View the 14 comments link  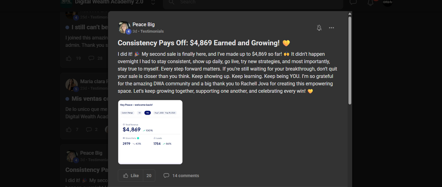[181, 176]
